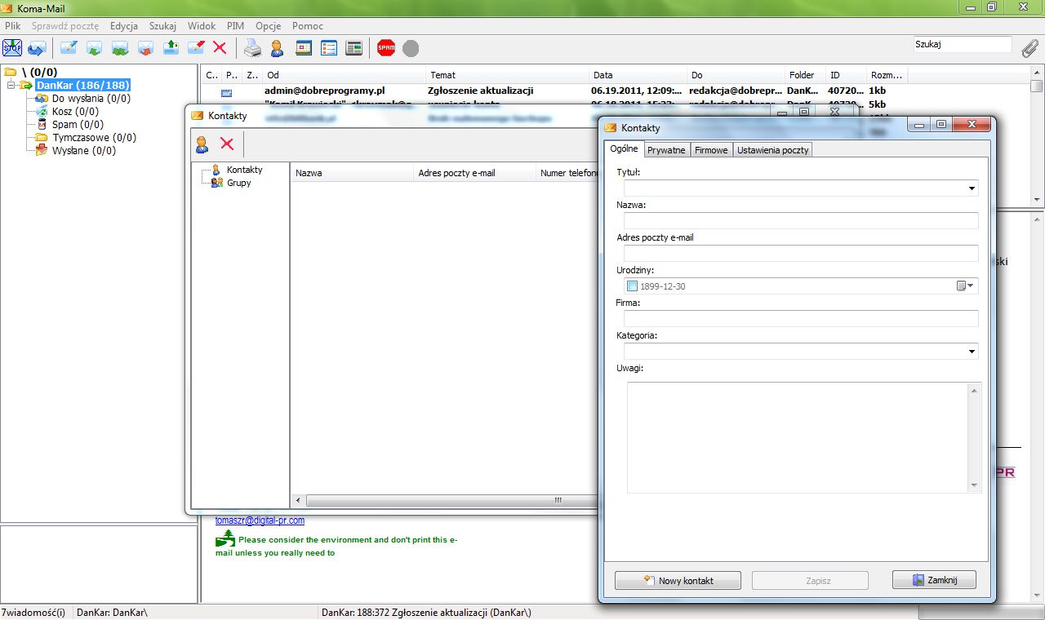Open the Kategoria dropdown
1045x620 pixels.
pyautogui.click(x=972, y=352)
